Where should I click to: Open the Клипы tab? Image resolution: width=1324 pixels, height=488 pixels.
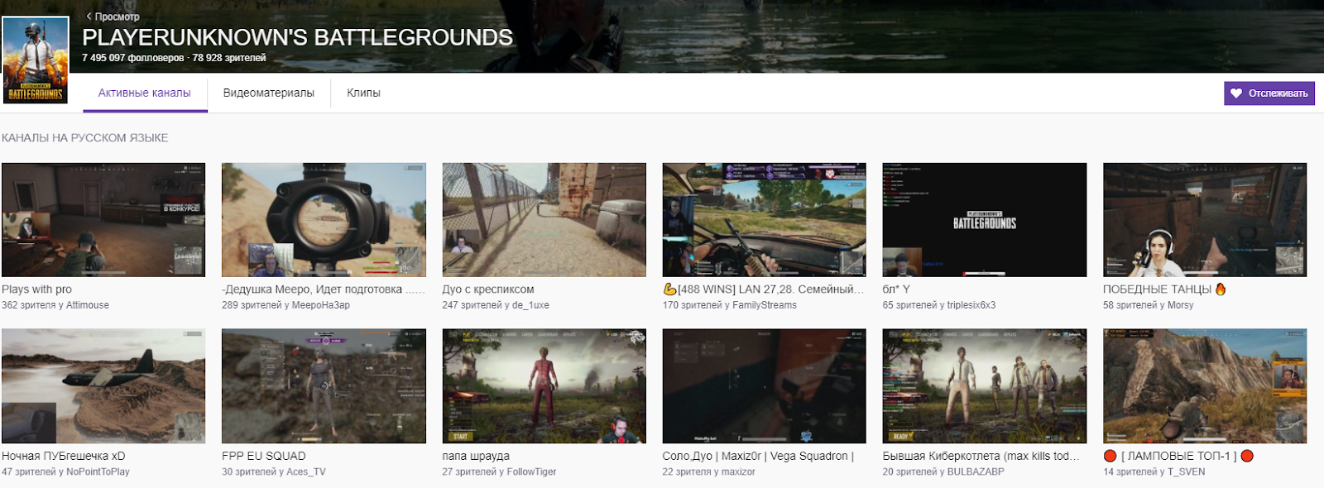coord(363,93)
